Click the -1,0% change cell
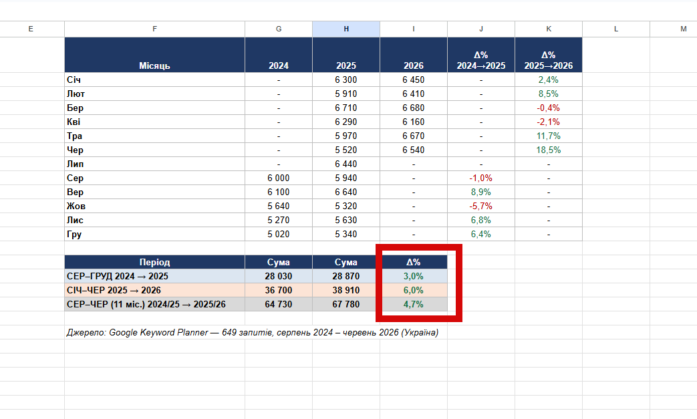The height and width of the screenshot is (419, 697). (481, 178)
